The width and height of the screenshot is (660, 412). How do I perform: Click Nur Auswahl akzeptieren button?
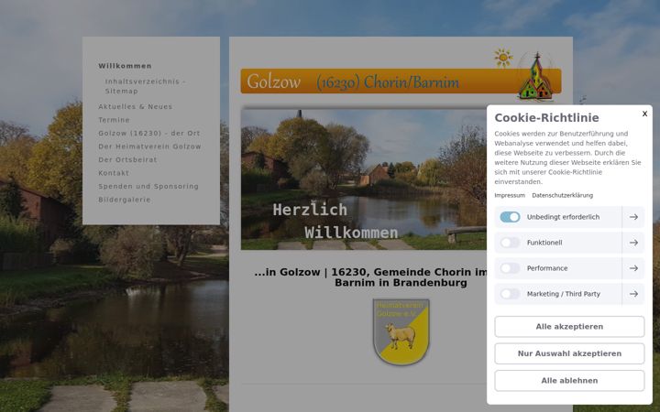[x=569, y=353]
